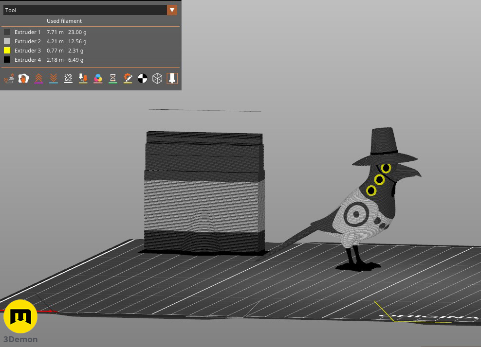Toggle tool changes visibility icon
The width and height of the screenshot is (481, 347).
pyautogui.click(x=83, y=78)
